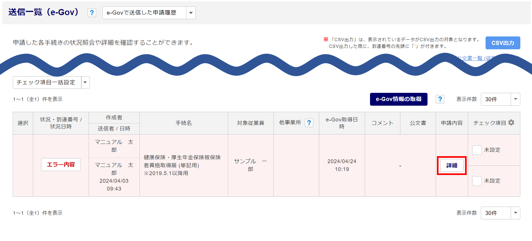This screenshot has width=532, height=241.
Task: Click the e-Gov情報の取得 button
Action: point(398,99)
